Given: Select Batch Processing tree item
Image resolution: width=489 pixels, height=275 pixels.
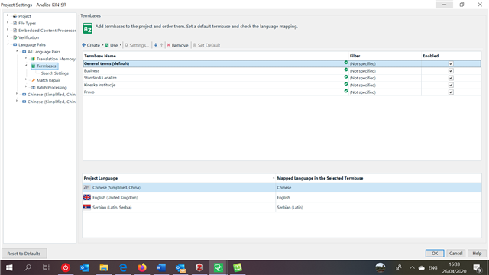Looking at the screenshot, I should 51,88.
